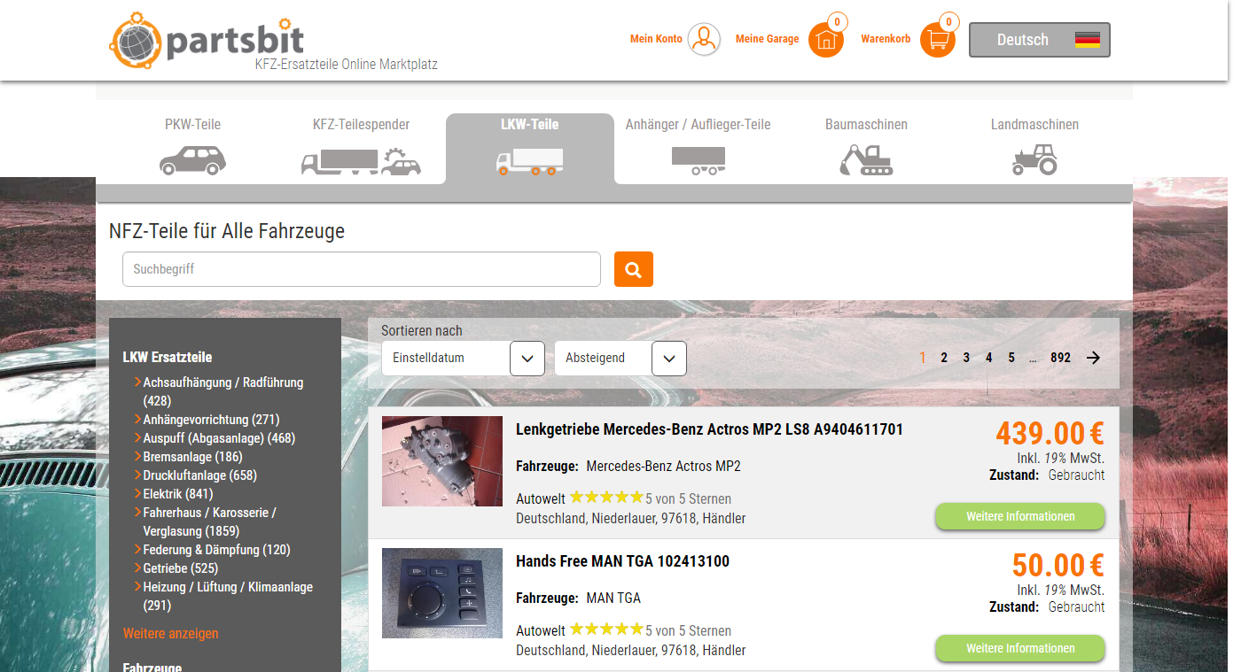Click the KFZ-Teilespender truck and car icon

click(x=361, y=161)
